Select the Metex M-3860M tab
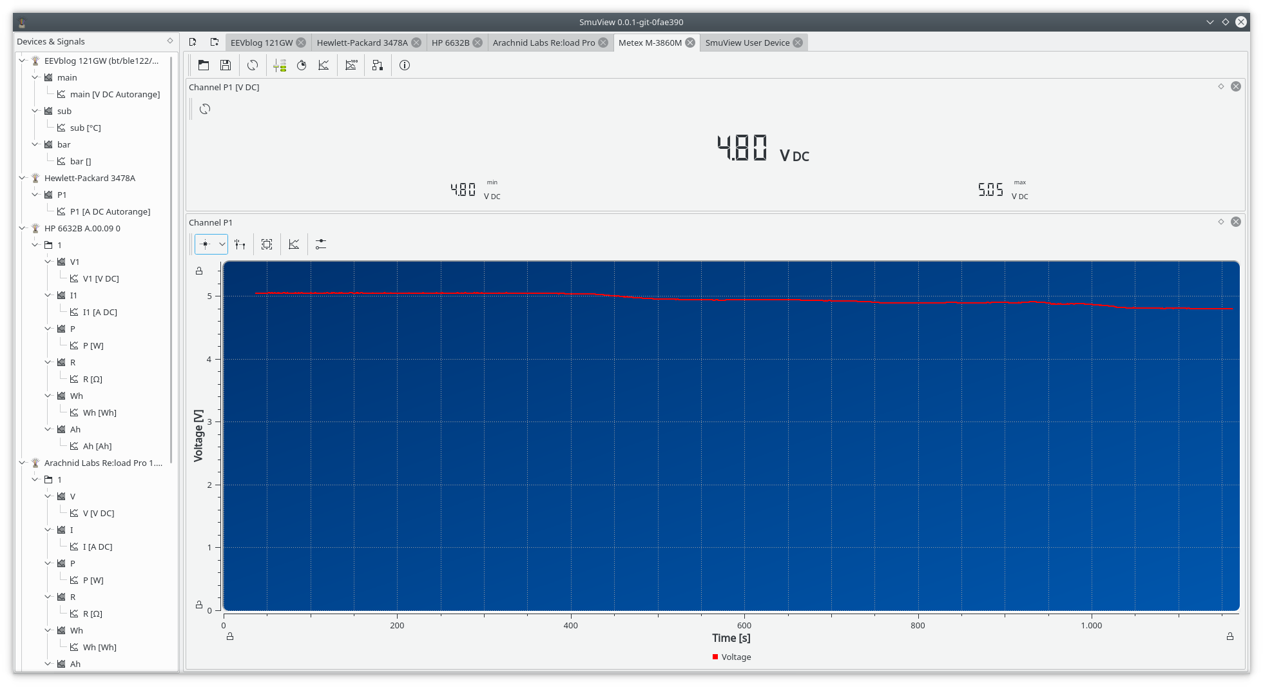Image resolution: width=1263 pixels, height=687 pixels. (x=650, y=43)
